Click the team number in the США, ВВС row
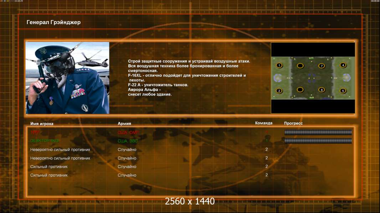This screenshot has height=213, width=380. click(x=267, y=141)
